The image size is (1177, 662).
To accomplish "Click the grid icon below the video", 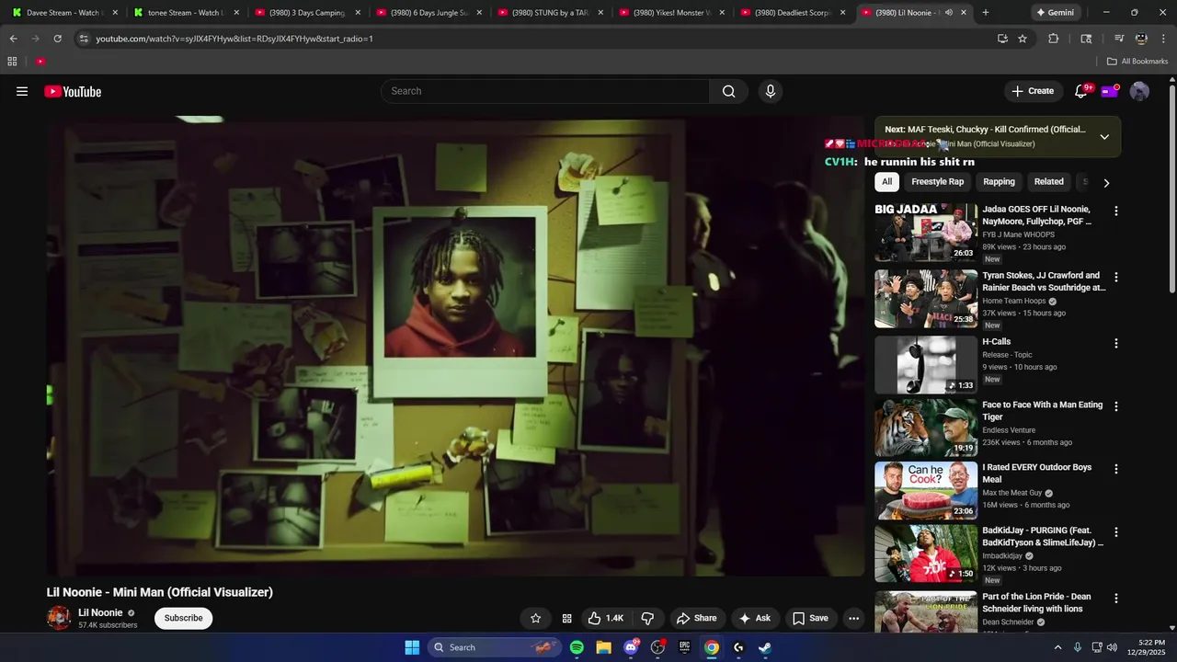I will point(566,618).
